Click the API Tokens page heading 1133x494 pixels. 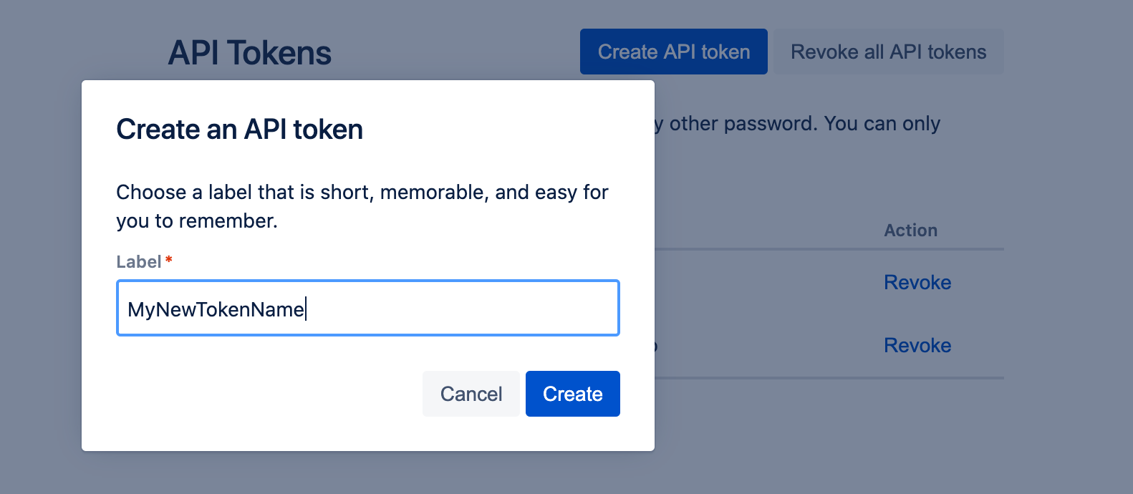249,53
